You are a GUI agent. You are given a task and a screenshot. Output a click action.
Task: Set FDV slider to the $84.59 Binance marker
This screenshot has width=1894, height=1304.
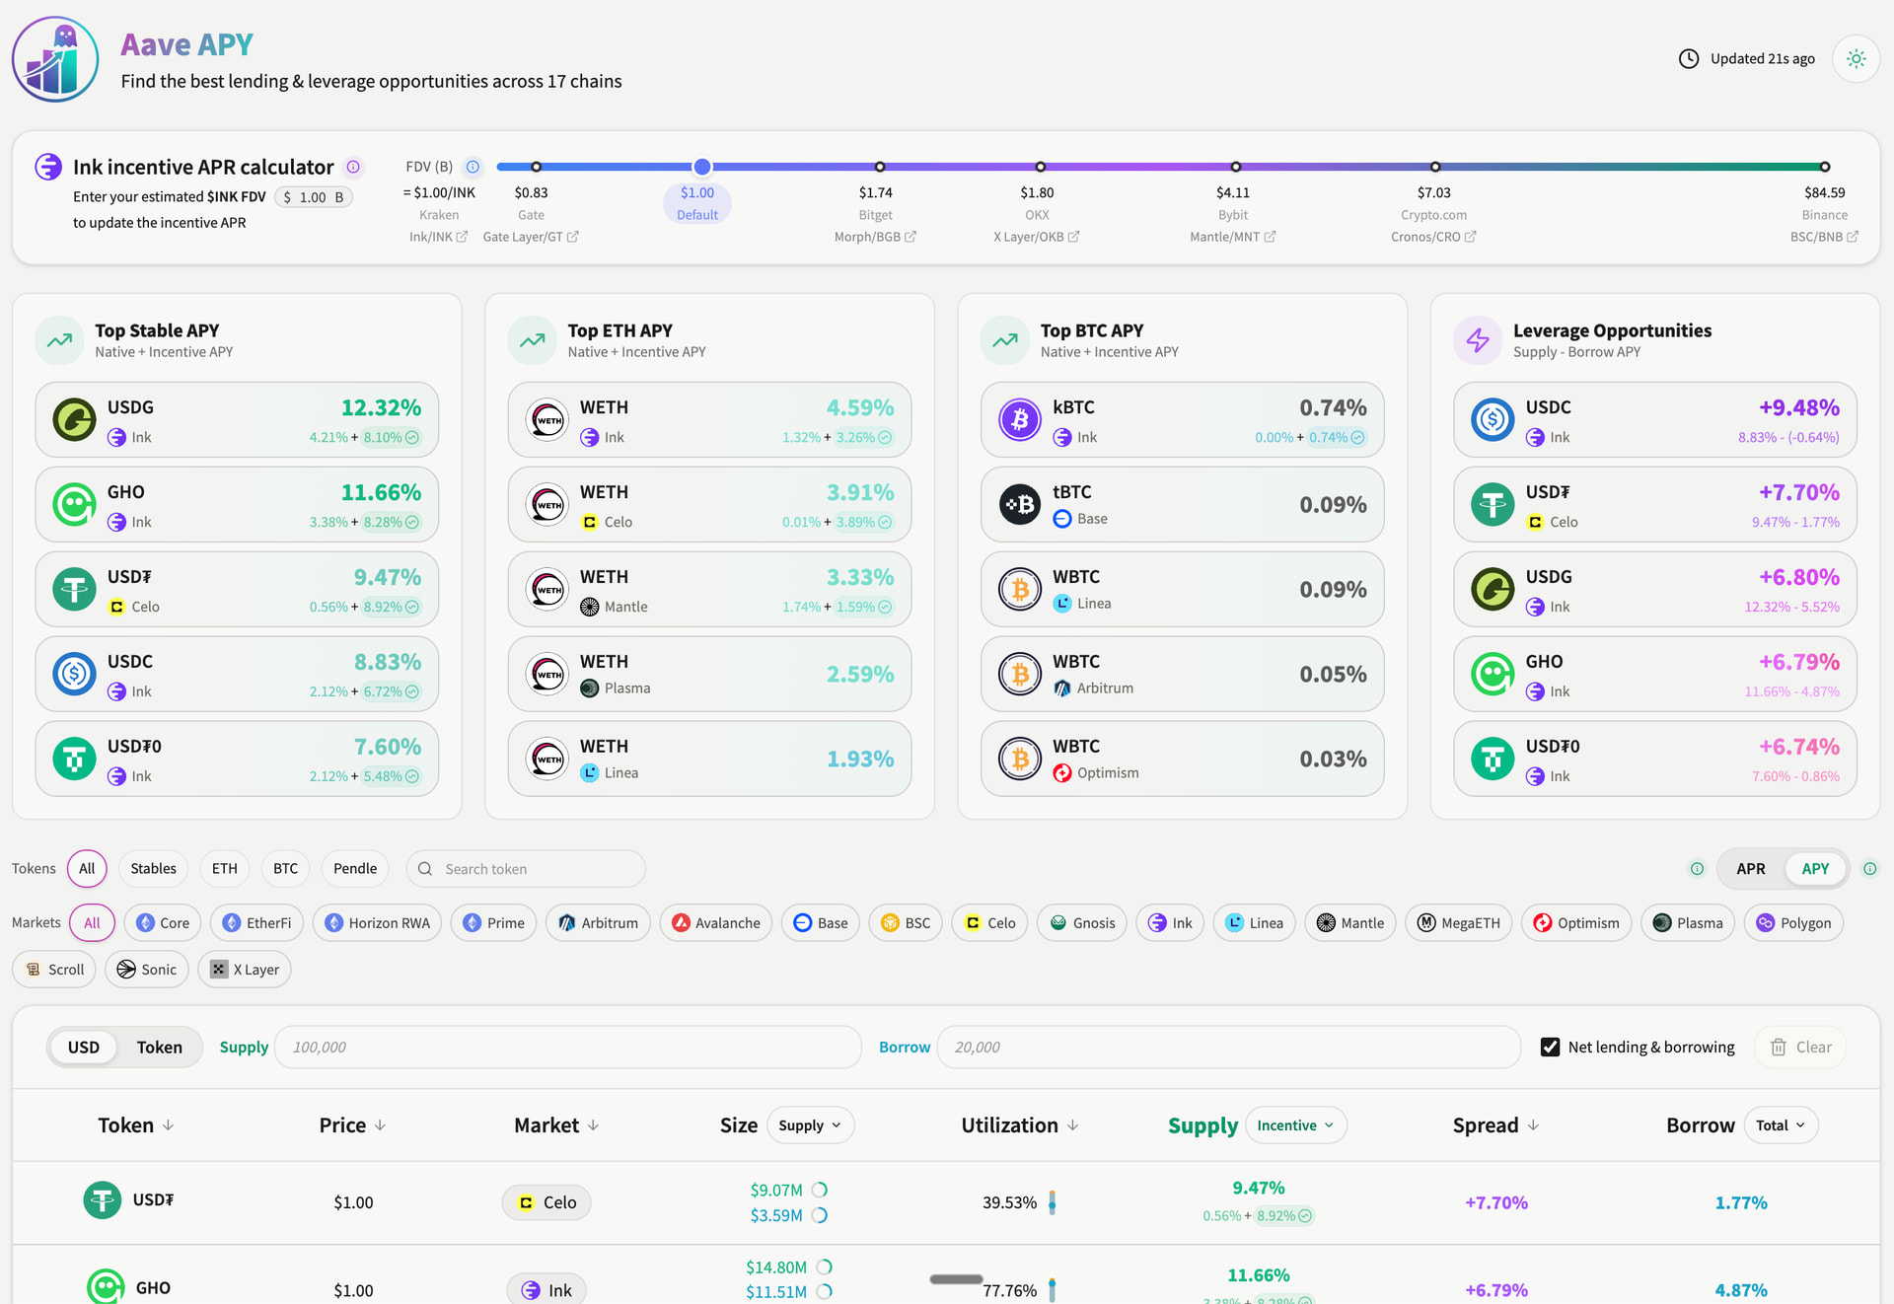(x=1825, y=167)
